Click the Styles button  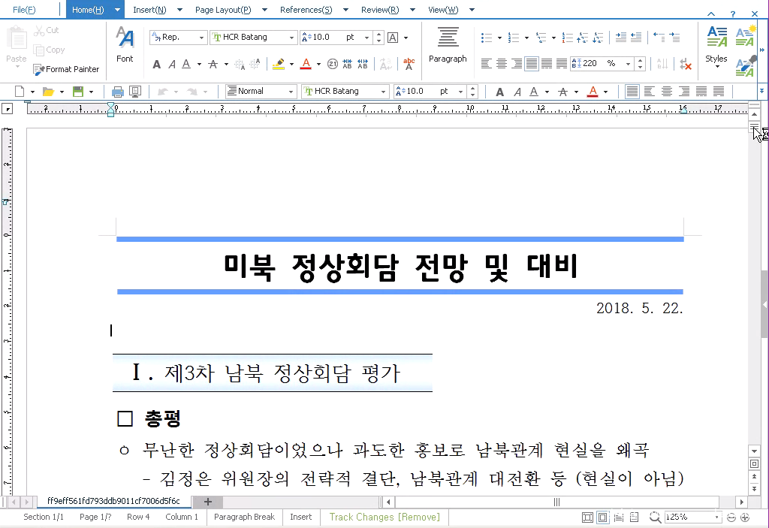[716, 44]
